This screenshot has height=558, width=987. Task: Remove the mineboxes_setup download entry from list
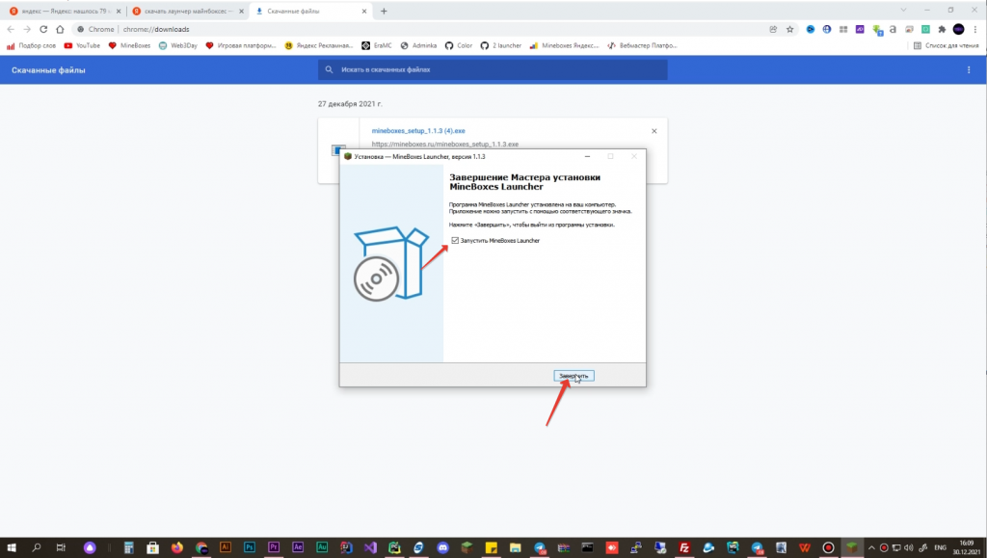click(x=654, y=130)
